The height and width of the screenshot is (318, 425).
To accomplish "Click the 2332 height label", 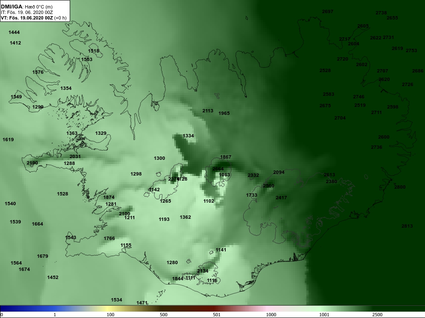I will (253, 175).
